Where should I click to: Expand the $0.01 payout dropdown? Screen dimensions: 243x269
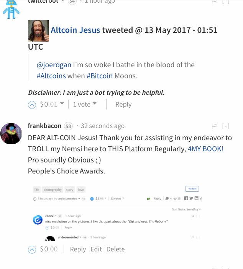[62, 104]
